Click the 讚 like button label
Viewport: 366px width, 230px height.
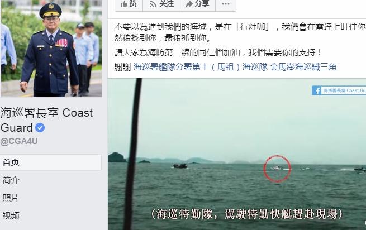point(133,3)
